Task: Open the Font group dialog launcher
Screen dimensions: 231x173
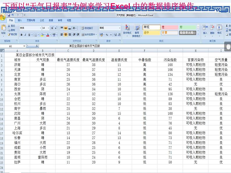Action: click(x=57, y=41)
